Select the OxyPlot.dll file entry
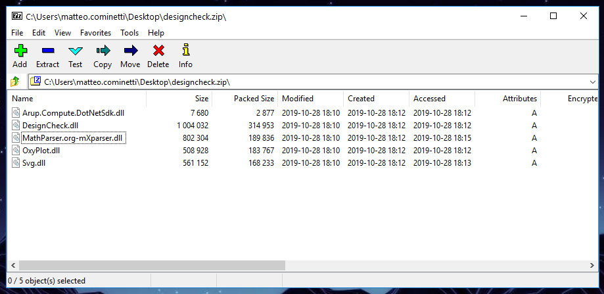The image size is (604, 294). (41, 151)
